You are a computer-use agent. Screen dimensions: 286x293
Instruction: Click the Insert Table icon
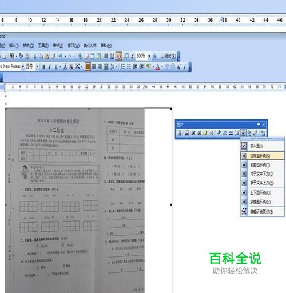(x=93, y=56)
